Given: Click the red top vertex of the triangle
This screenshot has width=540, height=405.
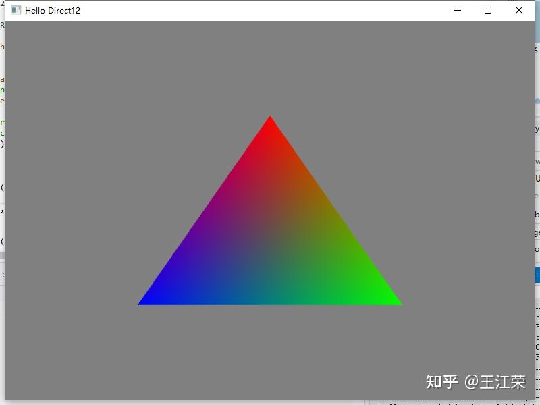Looking at the screenshot, I should point(270,122).
